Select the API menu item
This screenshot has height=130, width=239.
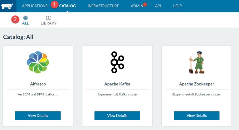pyautogui.click(x=158, y=6)
